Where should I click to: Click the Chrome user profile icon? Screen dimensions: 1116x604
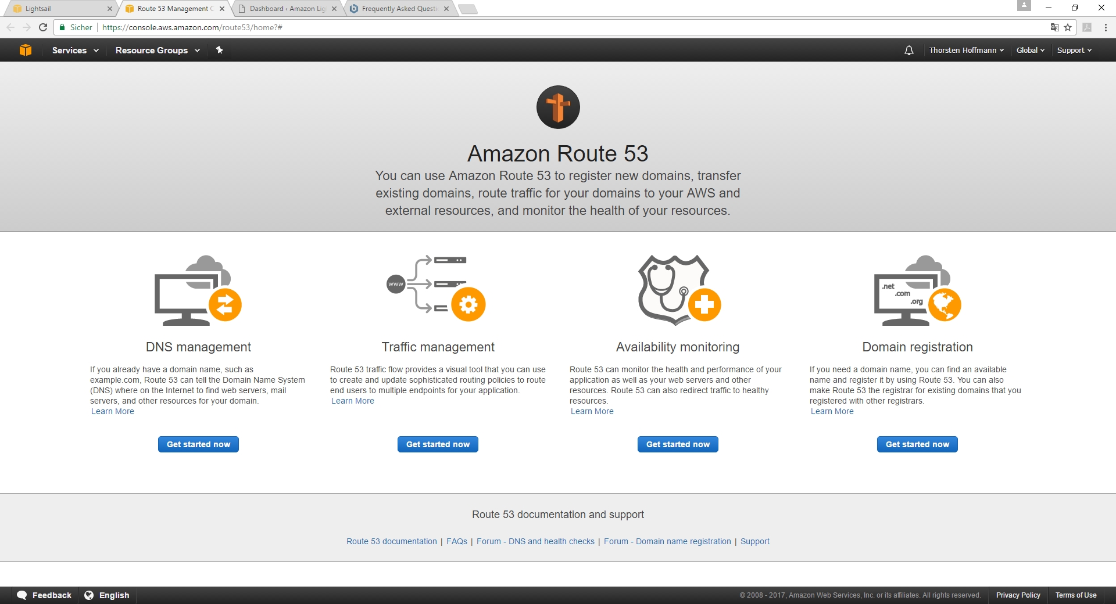pyautogui.click(x=1024, y=6)
